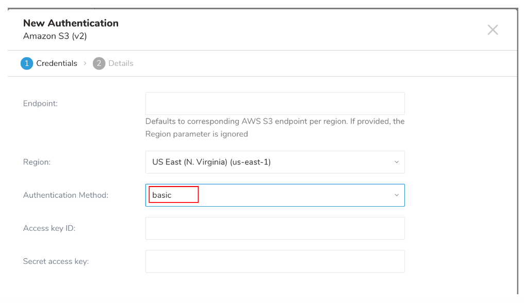
Task: Click the chevron separator between wizard steps
Action: point(85,63)
